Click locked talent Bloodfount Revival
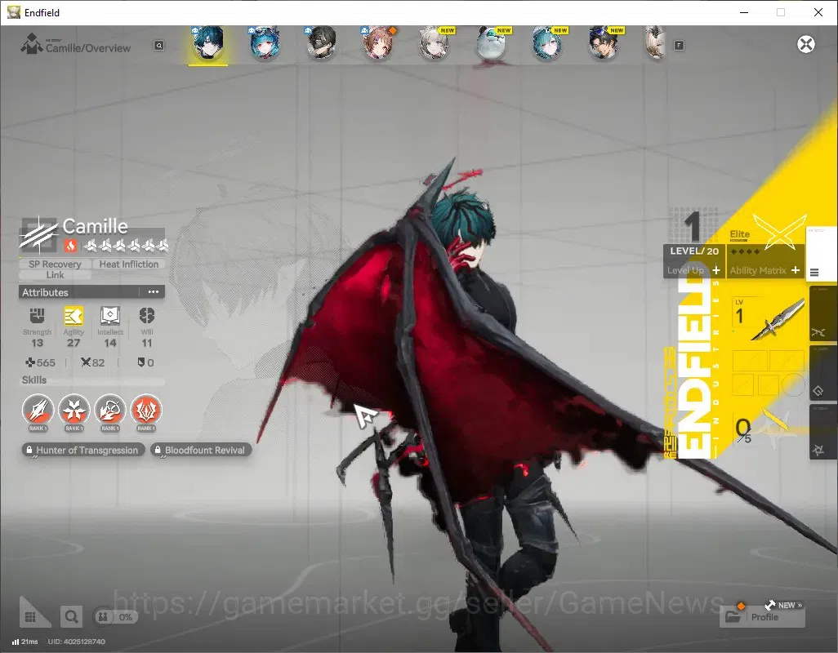 click(x=201, y=450)
